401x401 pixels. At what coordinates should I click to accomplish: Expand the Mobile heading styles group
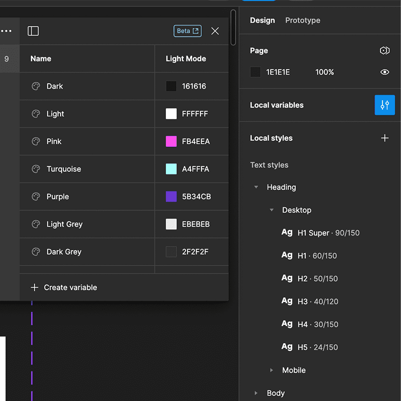coord(271,370)
